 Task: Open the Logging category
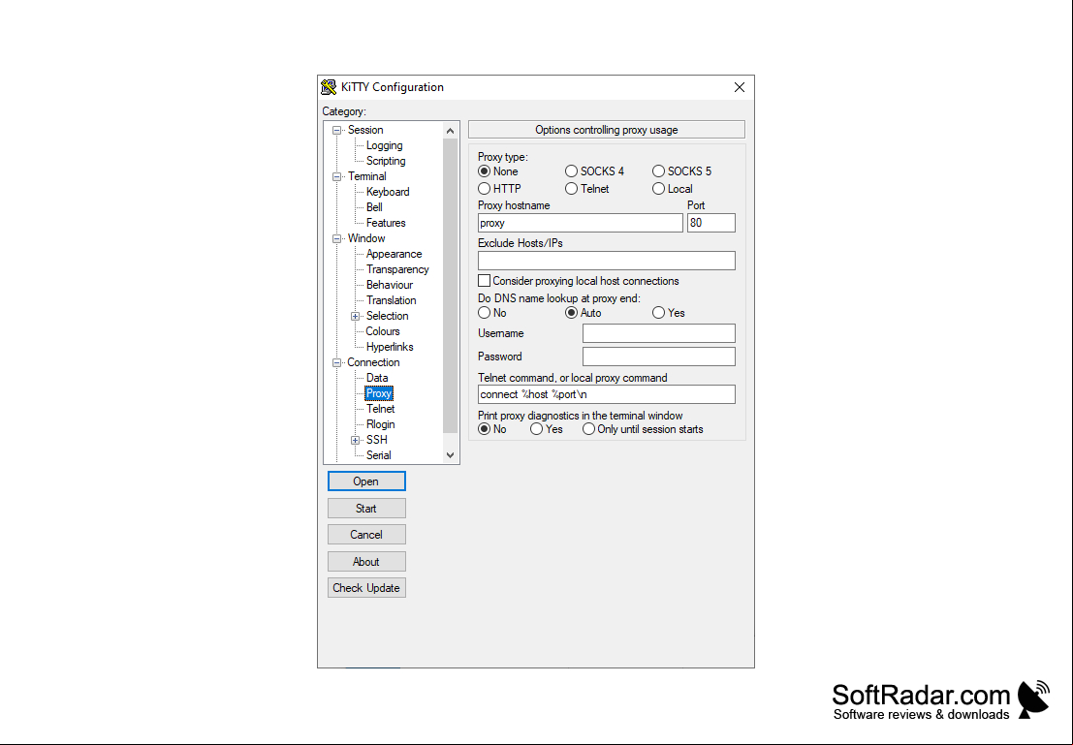[384, 145]
